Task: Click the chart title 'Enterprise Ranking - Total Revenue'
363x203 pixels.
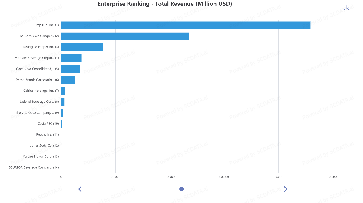Action: click(165, 4)
